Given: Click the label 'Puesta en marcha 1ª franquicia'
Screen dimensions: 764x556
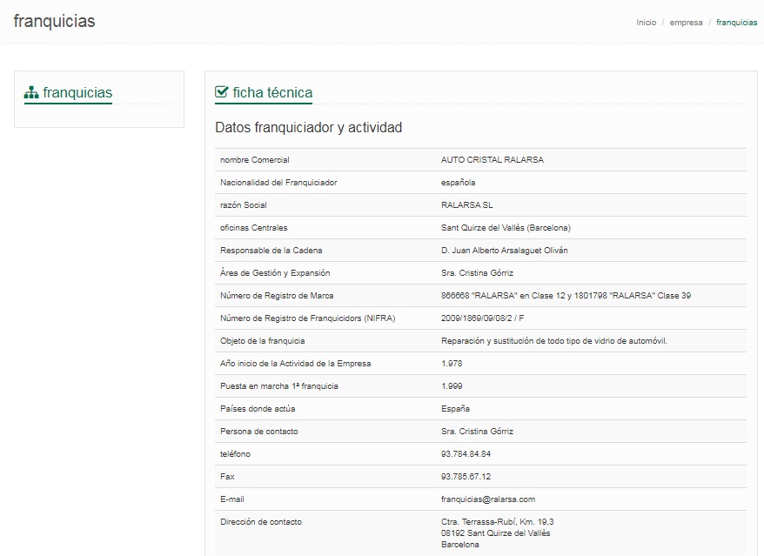Looking at the screenshot, I should pyautogui.click(x=278, y=386).
